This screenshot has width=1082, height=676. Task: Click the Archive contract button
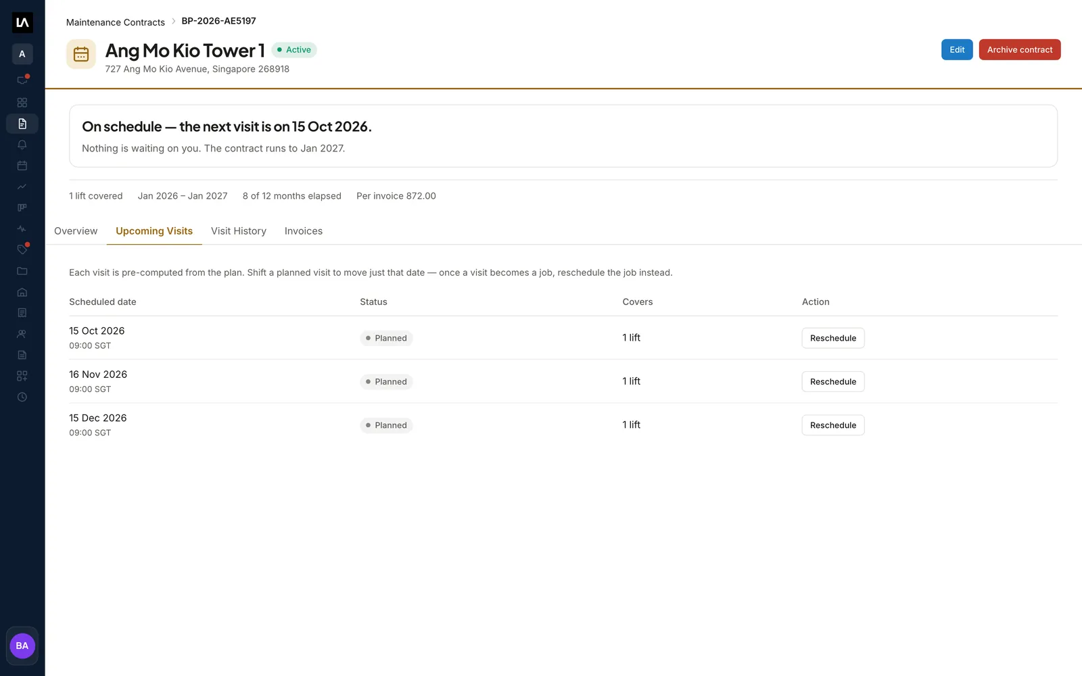[1020, 49]
